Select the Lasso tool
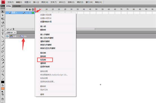Screen dimensions: 156x103 [x=3, y=26]
